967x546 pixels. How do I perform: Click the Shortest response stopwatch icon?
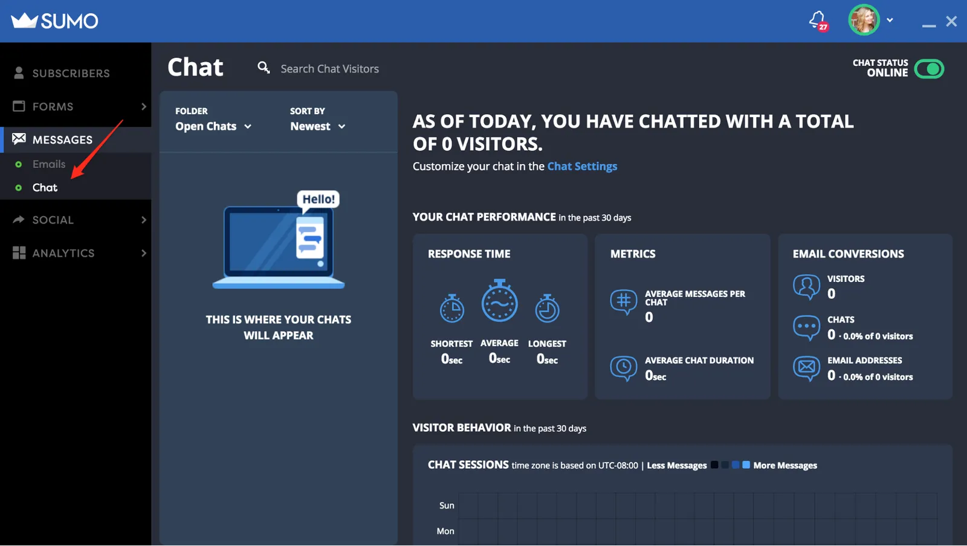click(x=451, y=308)
